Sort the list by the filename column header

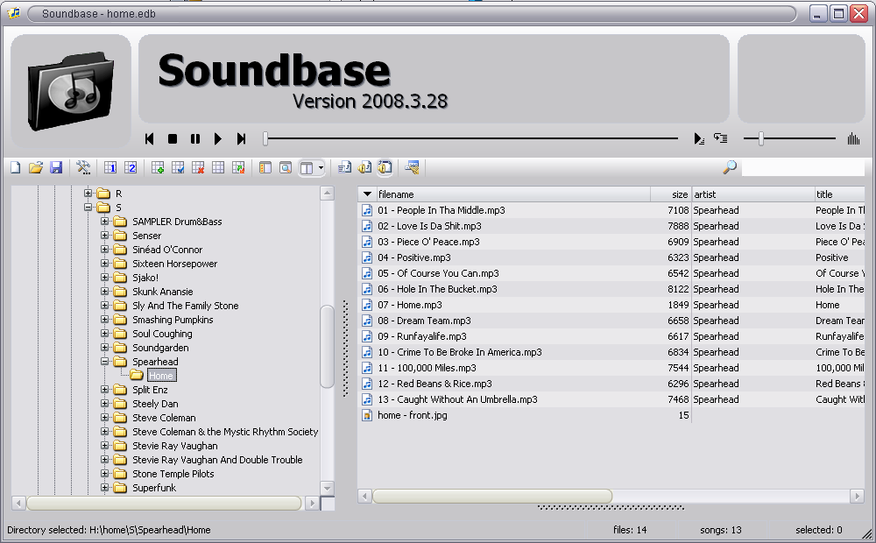[513, 194]
